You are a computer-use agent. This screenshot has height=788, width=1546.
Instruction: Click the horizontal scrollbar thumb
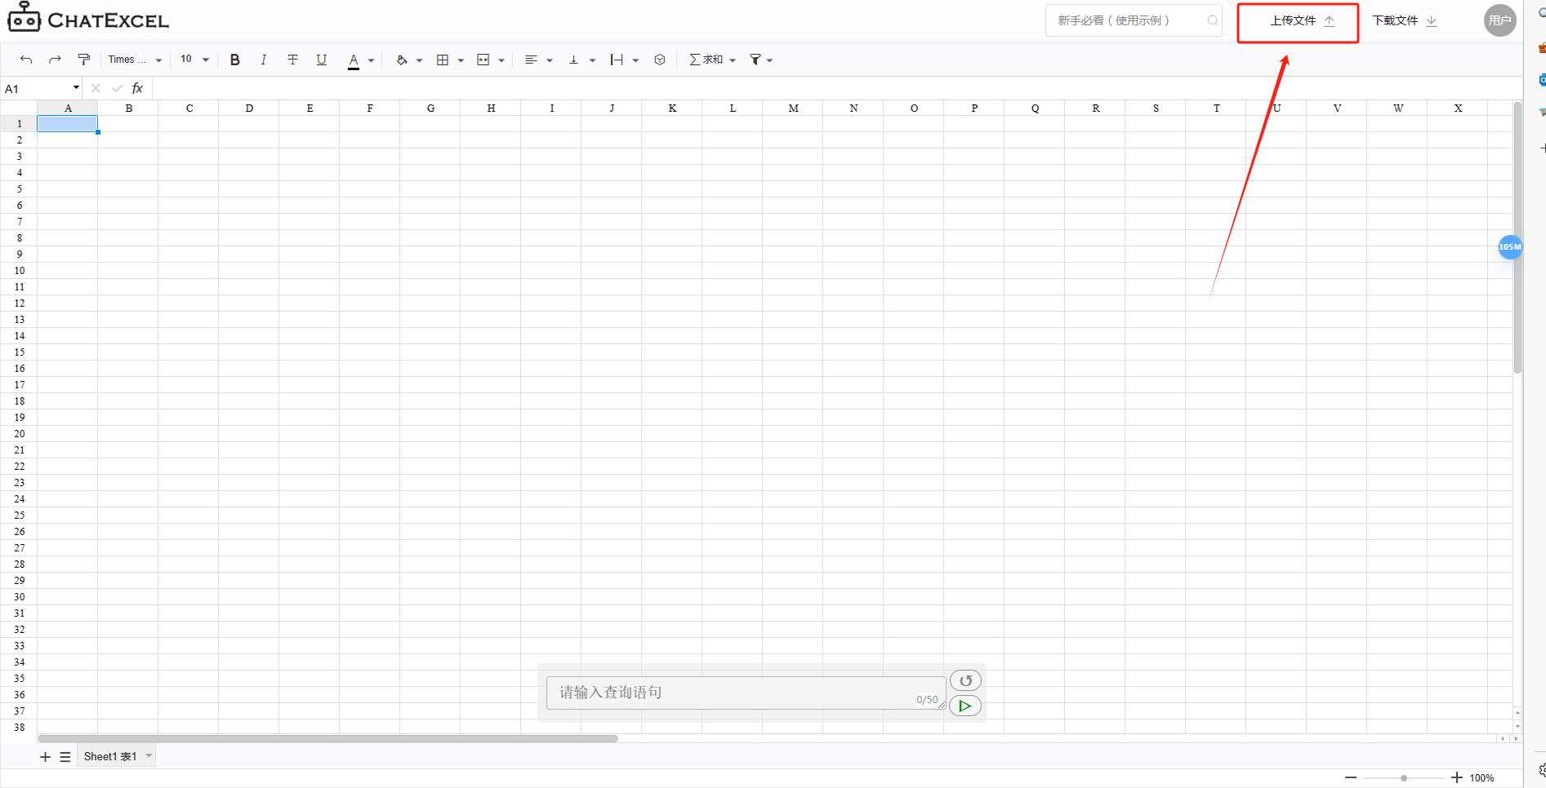point(327,738)
